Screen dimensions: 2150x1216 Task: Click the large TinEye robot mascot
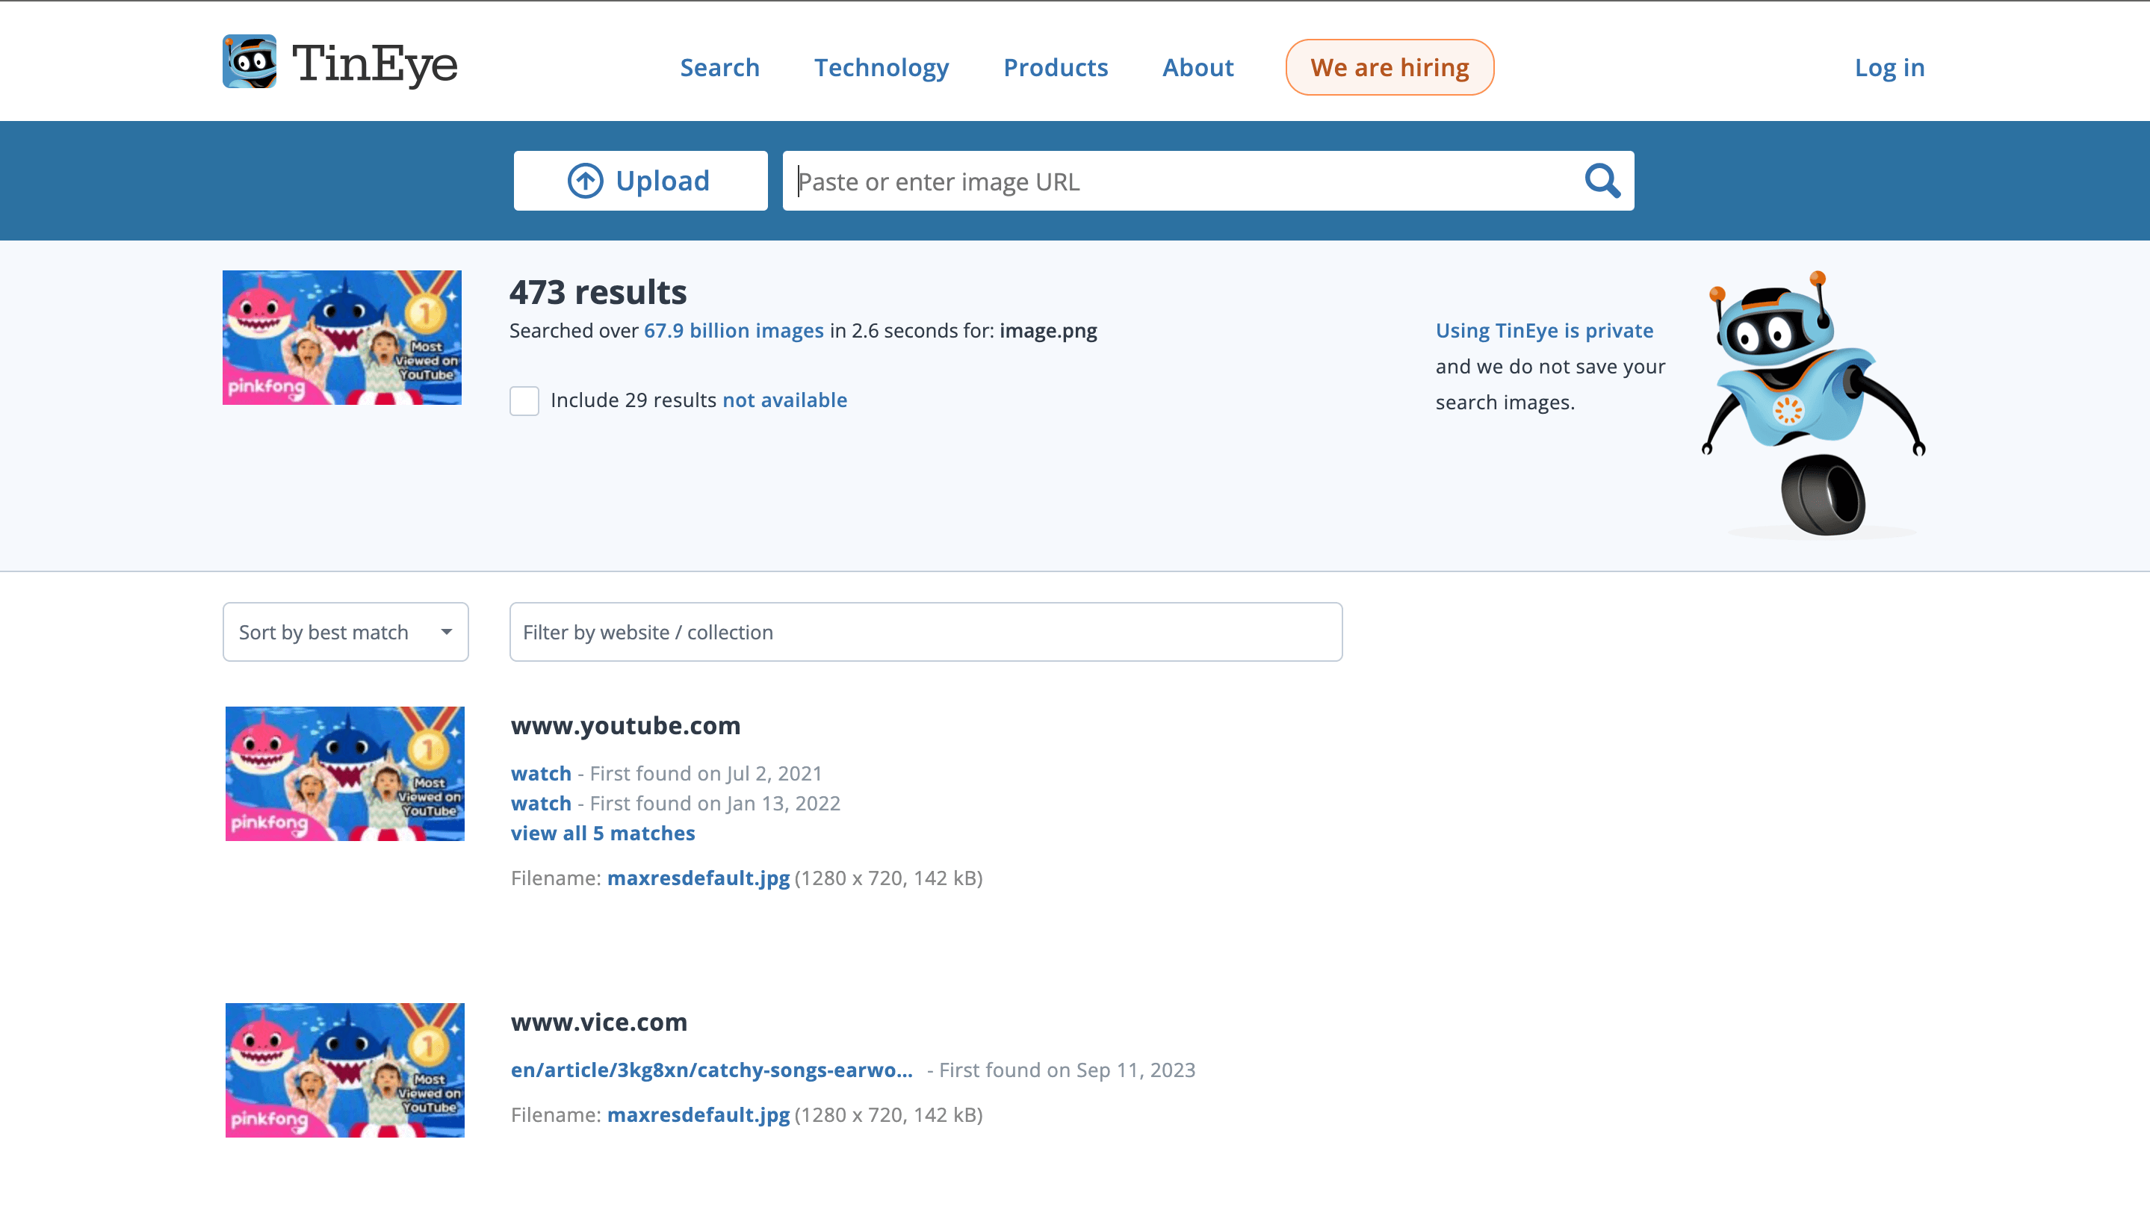click(1812, 403)
